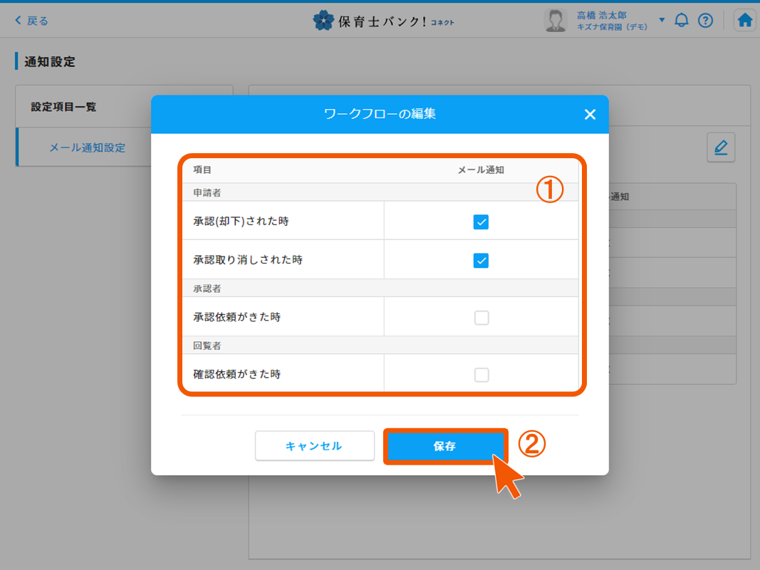Image resolution: width=760 pixels, height=570 pixels.
Task: Click the 保育士バンク logo
Action: (383, 21)
